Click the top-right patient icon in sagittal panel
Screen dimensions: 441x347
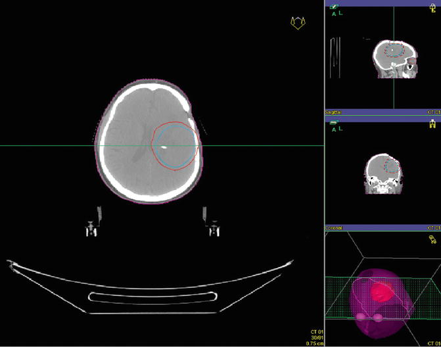tap(432, 8)
